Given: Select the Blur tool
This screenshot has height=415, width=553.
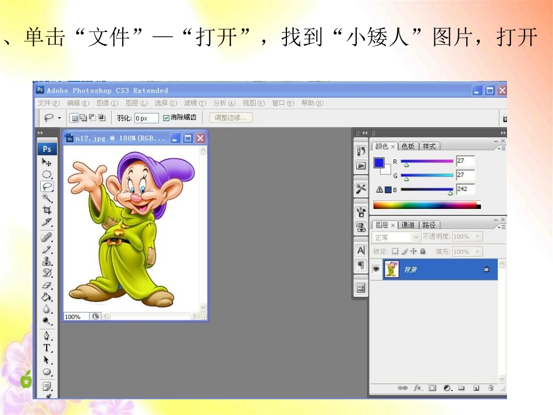Looking at the screenshot, I should [47, 309].
